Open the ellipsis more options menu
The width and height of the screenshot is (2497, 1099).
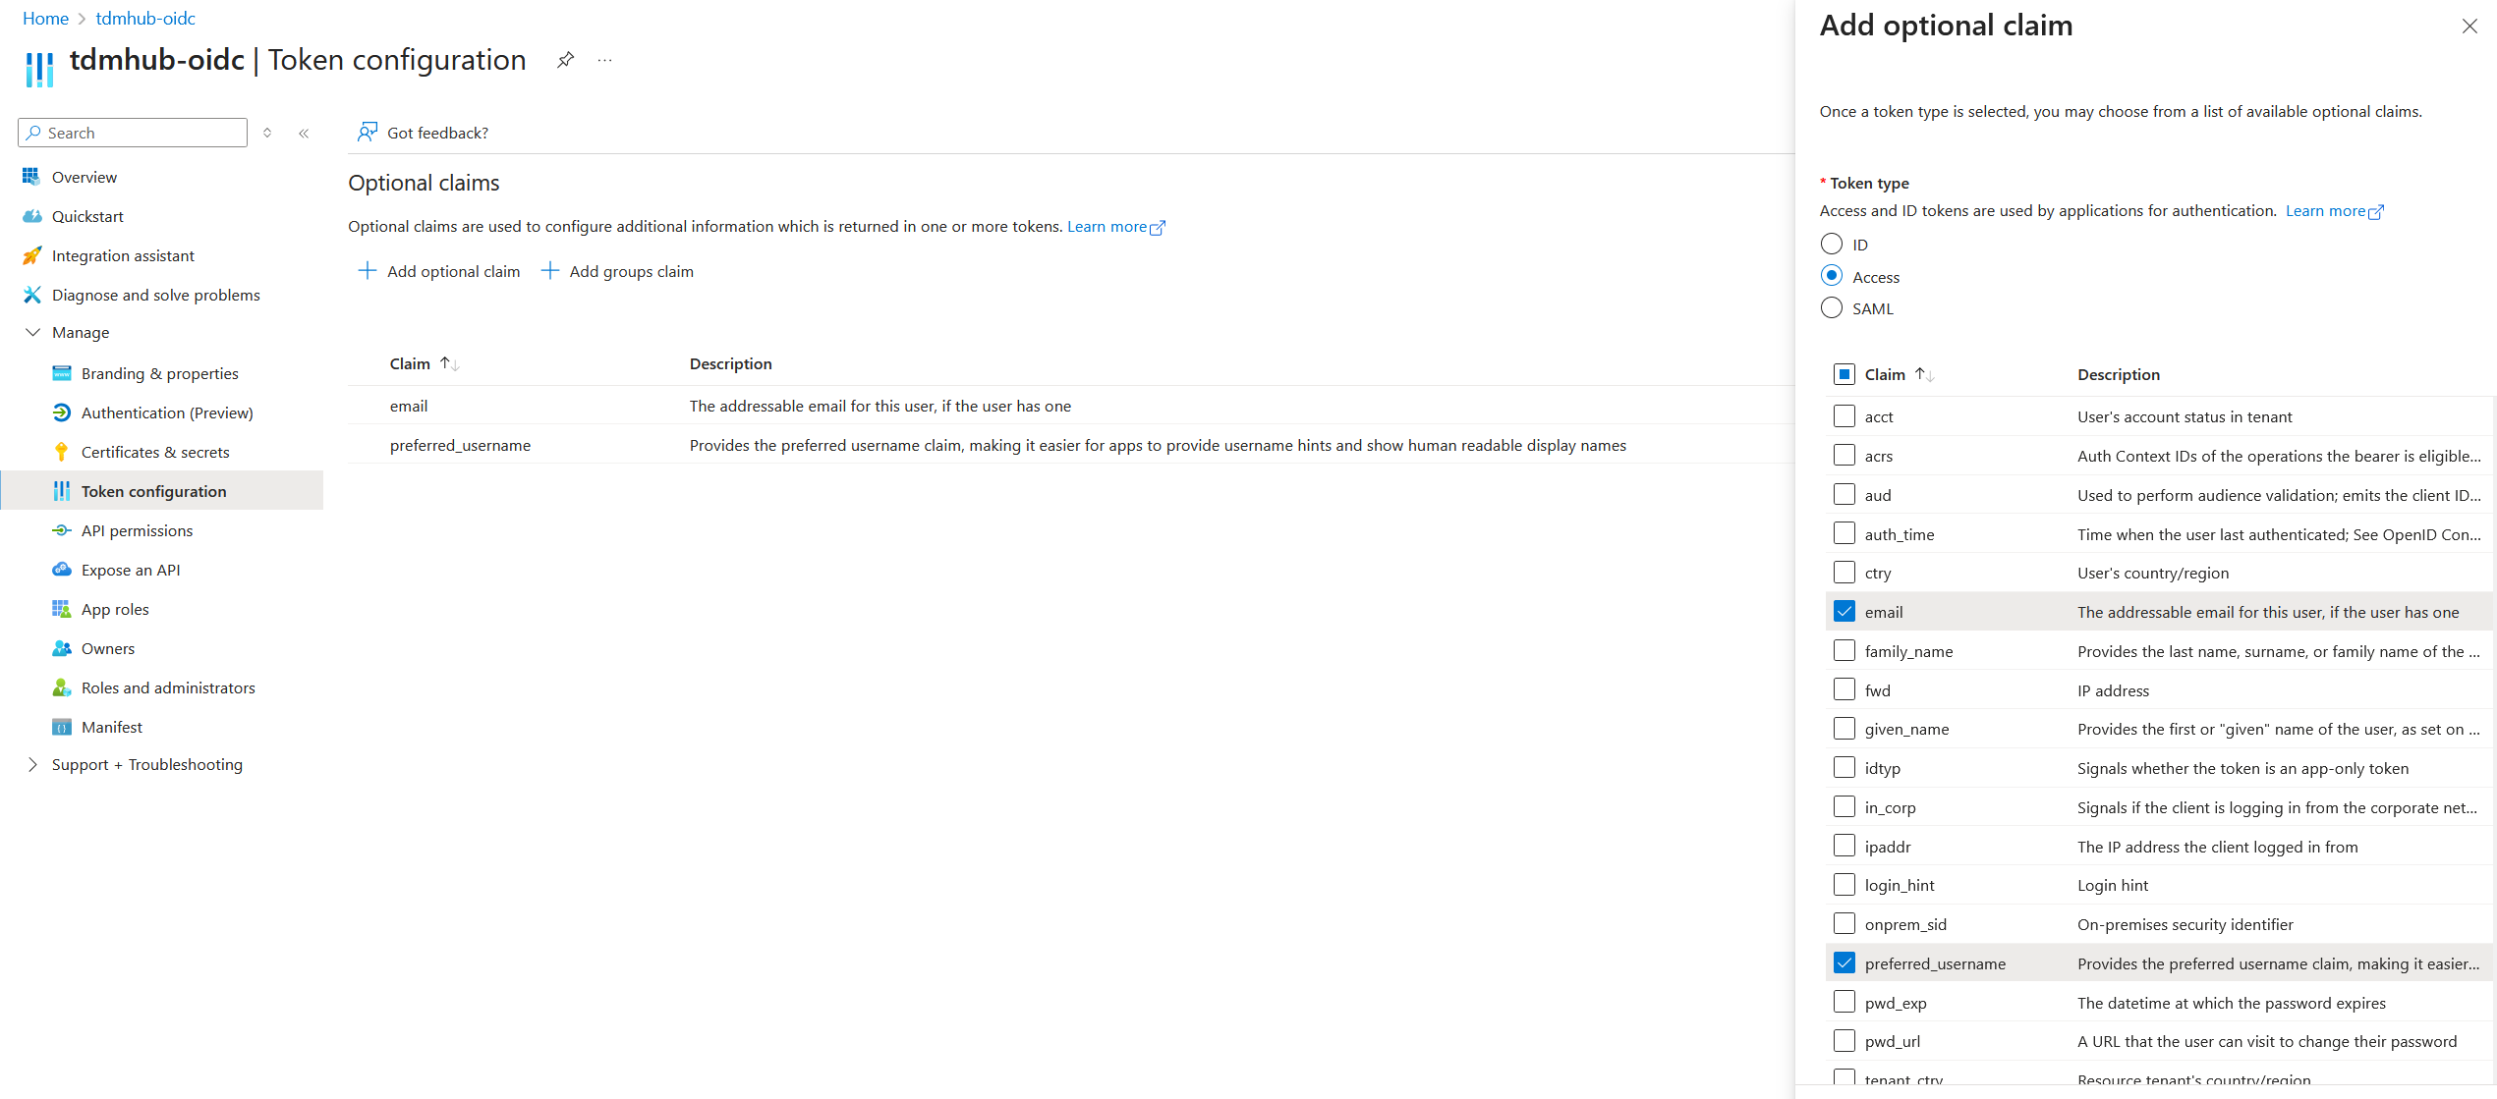coord(604,60)
